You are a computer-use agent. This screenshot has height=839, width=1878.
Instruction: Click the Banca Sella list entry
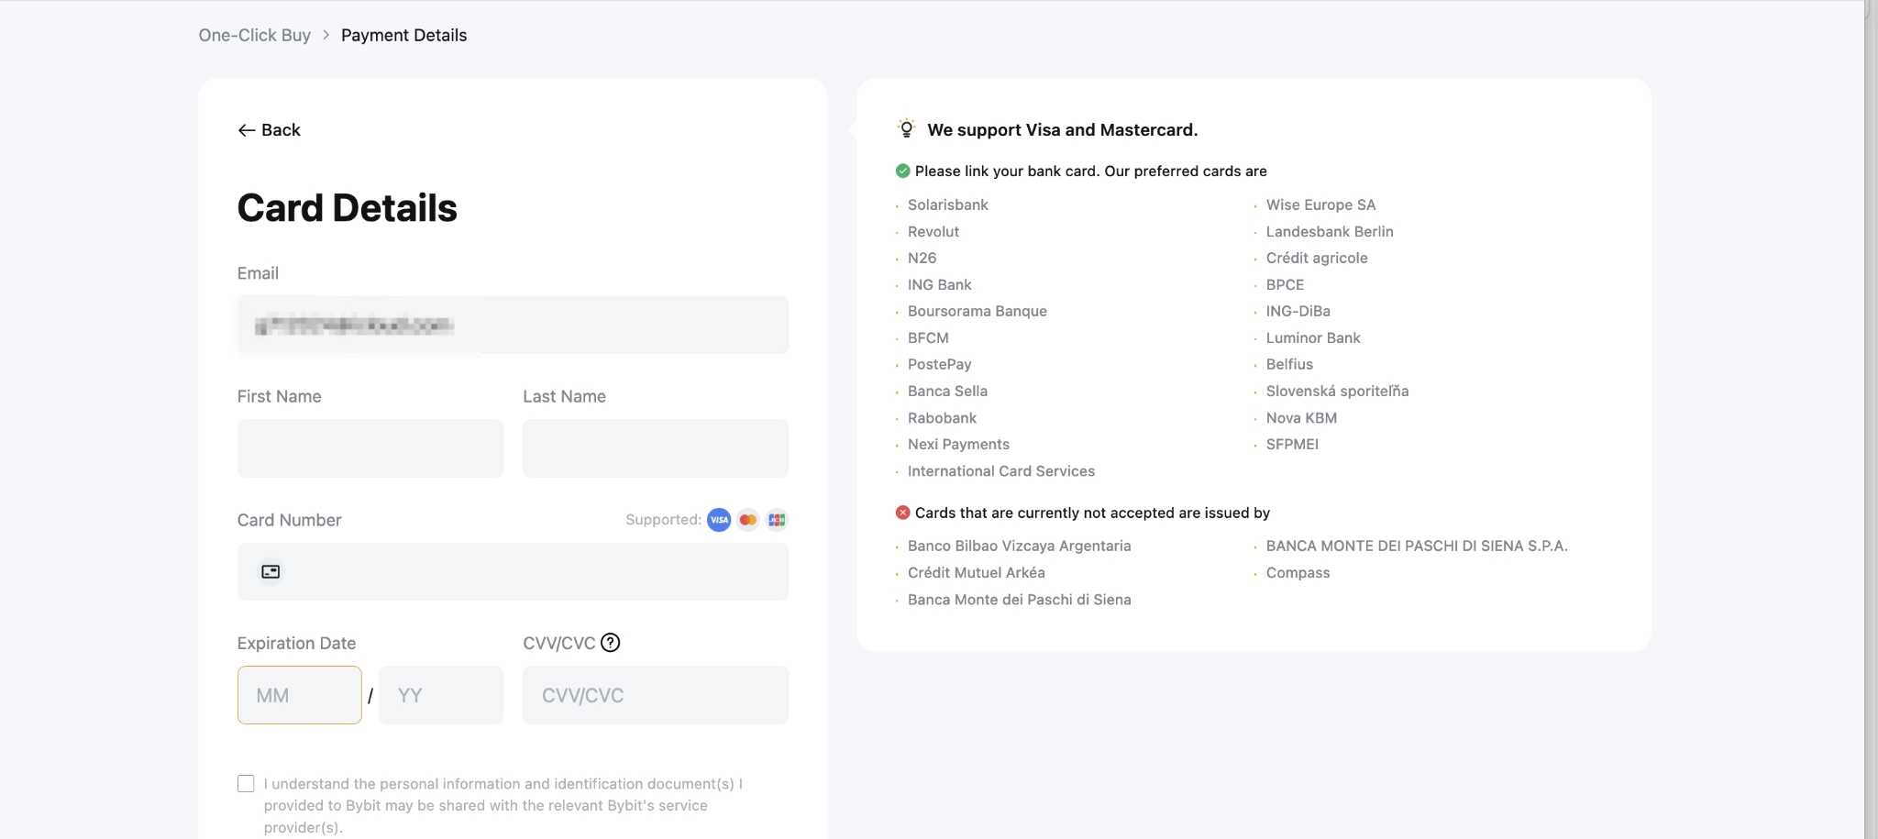point(947,391)
